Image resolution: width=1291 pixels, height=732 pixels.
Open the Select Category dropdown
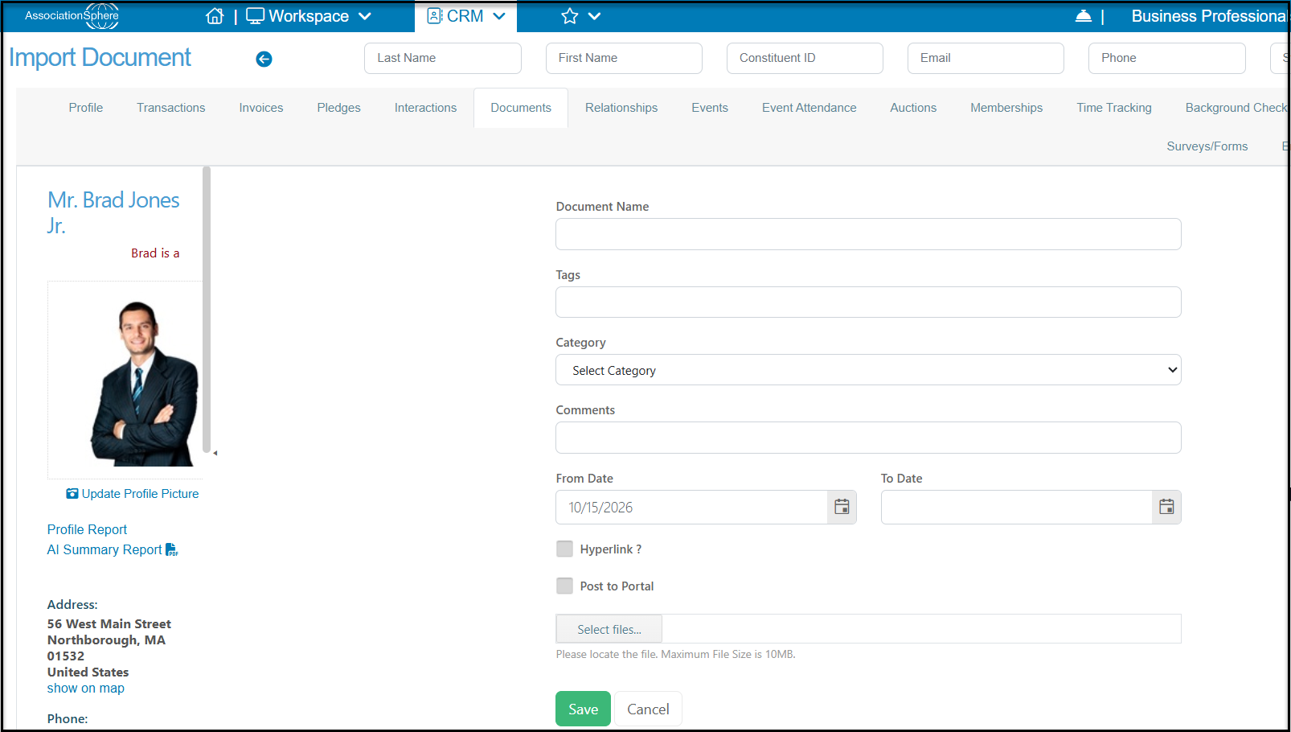point(868,370)
